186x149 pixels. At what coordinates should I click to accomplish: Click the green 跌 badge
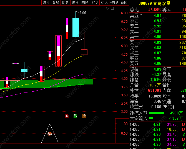pos(76,116)
